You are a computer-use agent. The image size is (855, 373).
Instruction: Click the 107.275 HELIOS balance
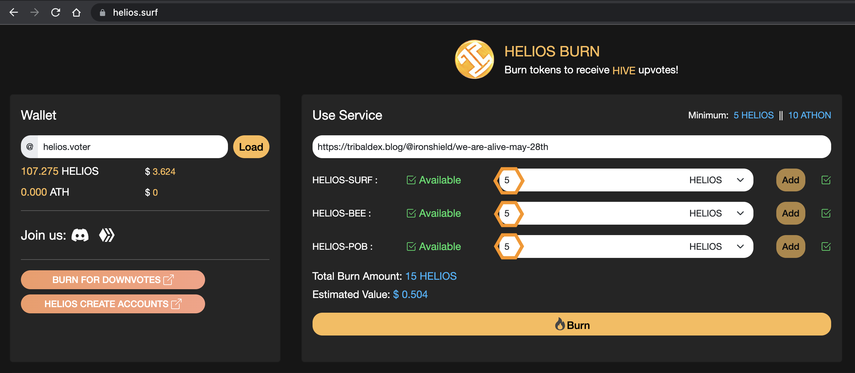[60, 171]
